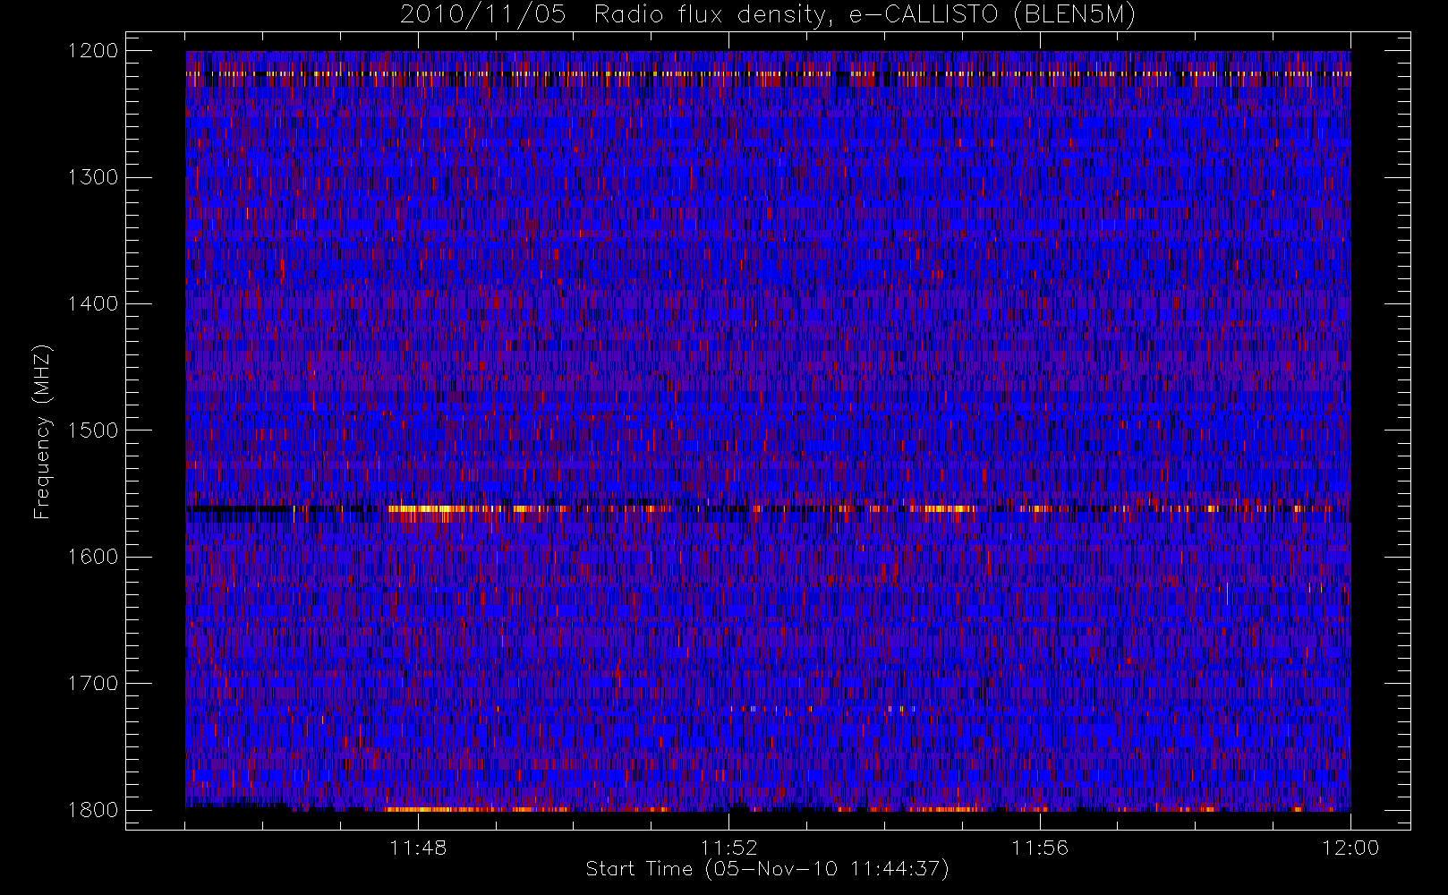Click the 1500 frequency tick label
Viewport: 1448px width, 895px height.
pyautogui.click(x=93, y=430)
